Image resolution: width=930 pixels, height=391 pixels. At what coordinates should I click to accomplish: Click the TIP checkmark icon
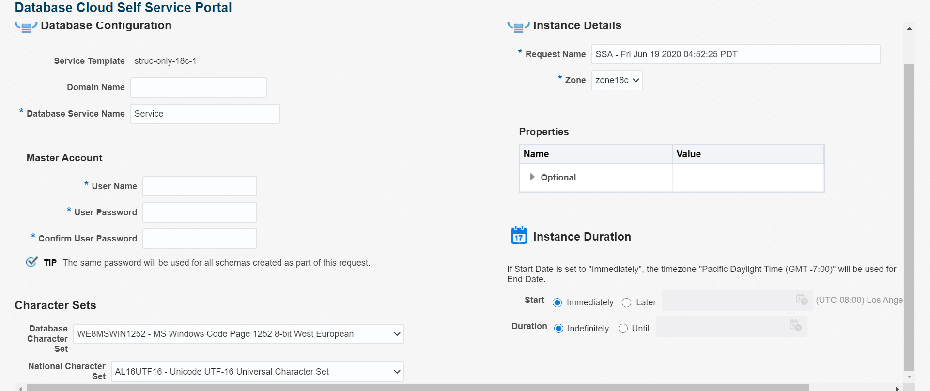click(32, 262)
